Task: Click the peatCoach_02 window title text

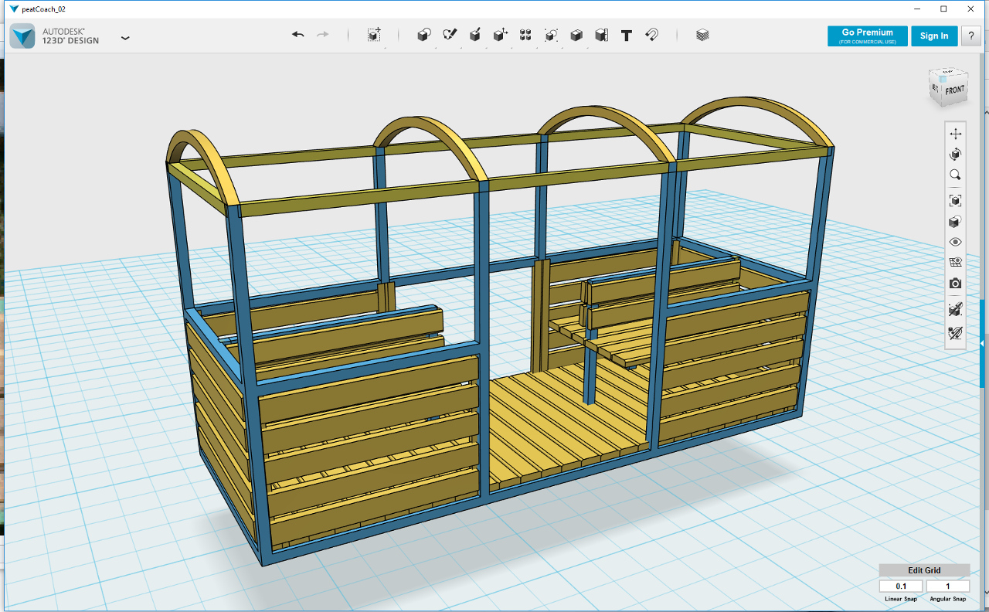Action: pyautogui.click(x=43, y=8)
